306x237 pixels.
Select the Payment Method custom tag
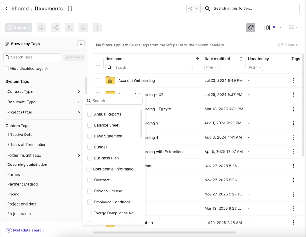click(x=22, y=184)
